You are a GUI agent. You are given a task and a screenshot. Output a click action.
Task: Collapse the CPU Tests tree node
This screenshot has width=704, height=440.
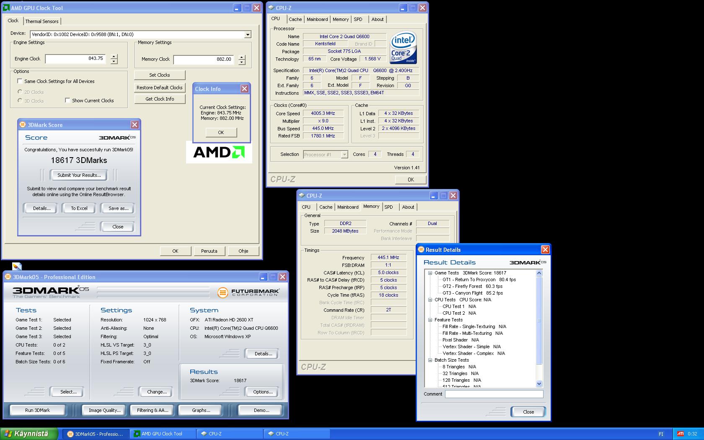[x=430, y=300]
